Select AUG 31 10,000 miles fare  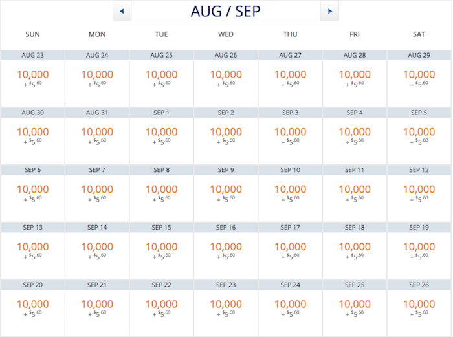[x=97, y=136]
